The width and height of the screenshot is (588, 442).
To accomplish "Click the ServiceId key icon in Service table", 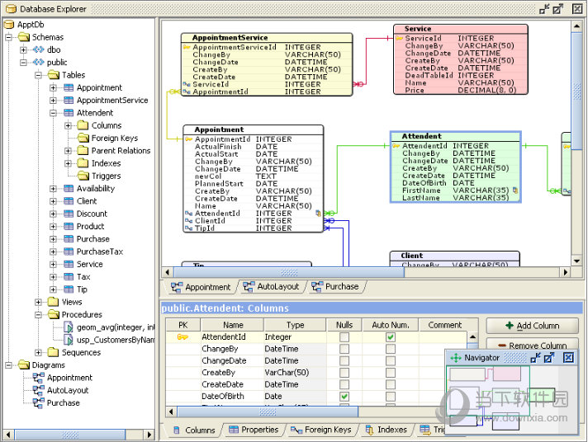I will (x=399, y=38).
